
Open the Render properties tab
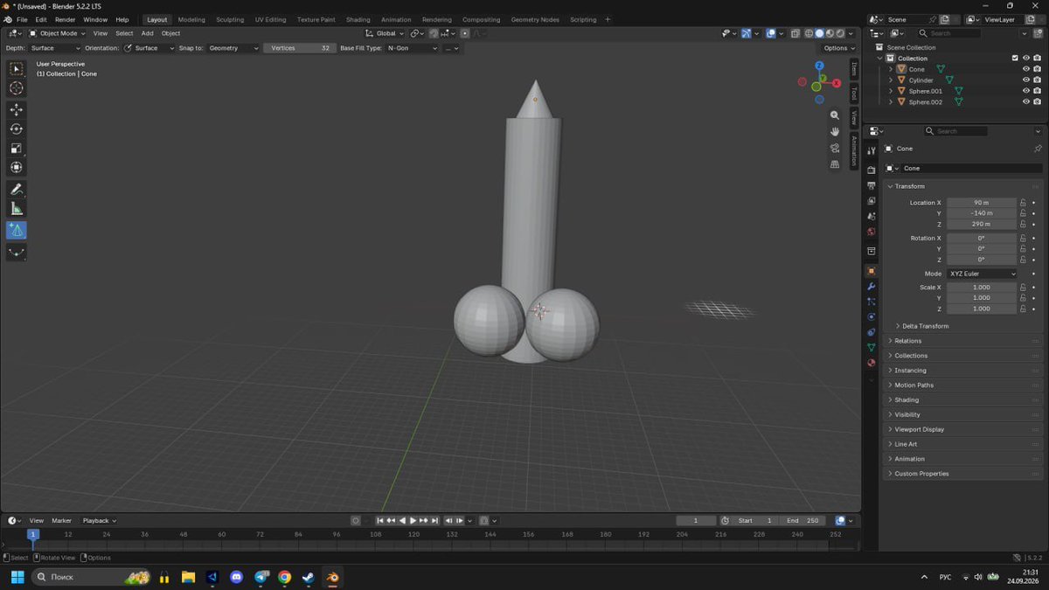(x=871, y=170)
